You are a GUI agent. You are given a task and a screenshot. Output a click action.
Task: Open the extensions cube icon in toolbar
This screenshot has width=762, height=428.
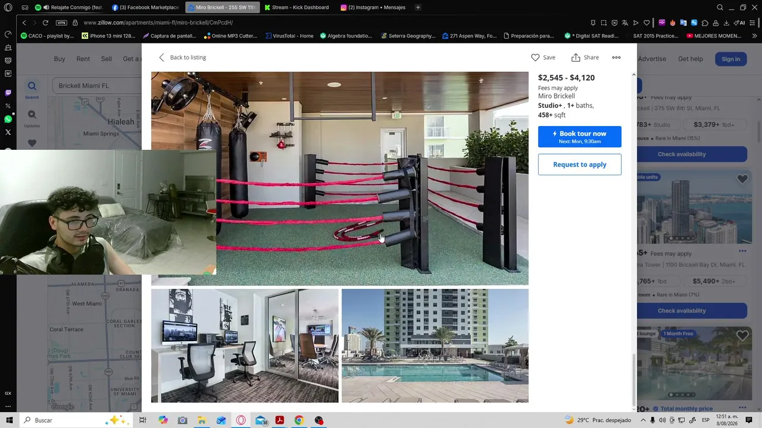point(705,23)
